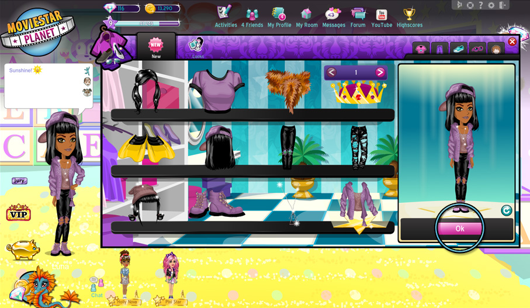Go to next page of clothing items
This screenshot has height=308, width=530.
tap(380, 72)
